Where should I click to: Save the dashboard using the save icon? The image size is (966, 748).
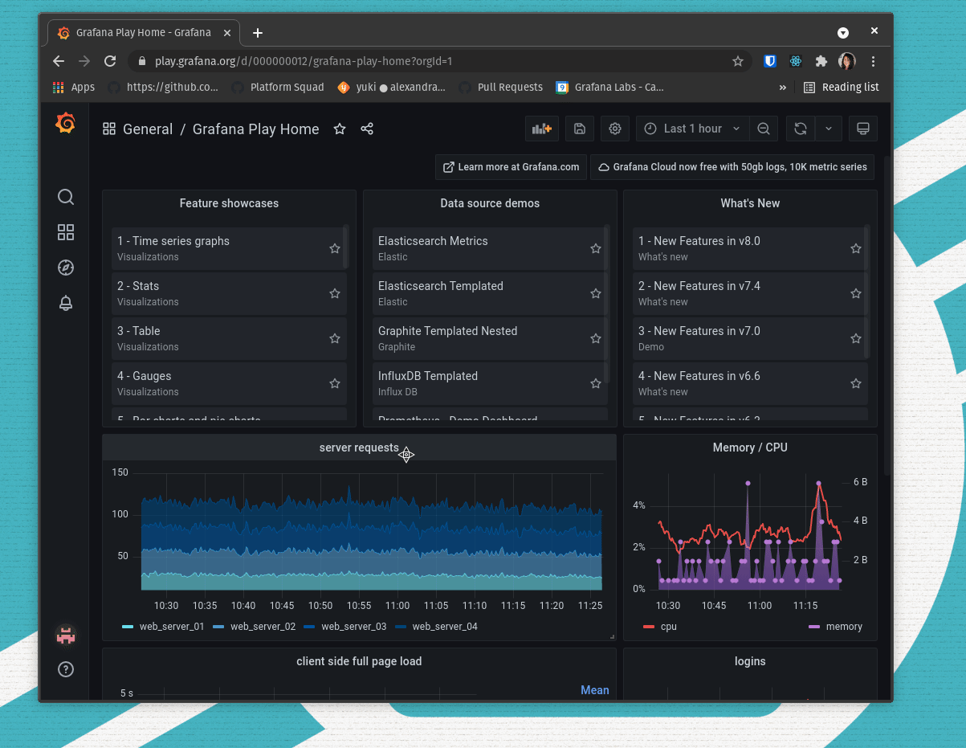(580, 129)
